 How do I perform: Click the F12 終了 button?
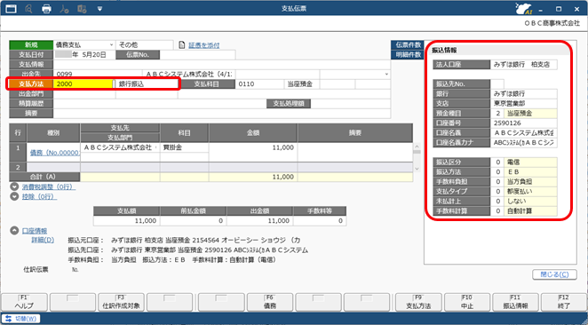(x=564, y=302)
